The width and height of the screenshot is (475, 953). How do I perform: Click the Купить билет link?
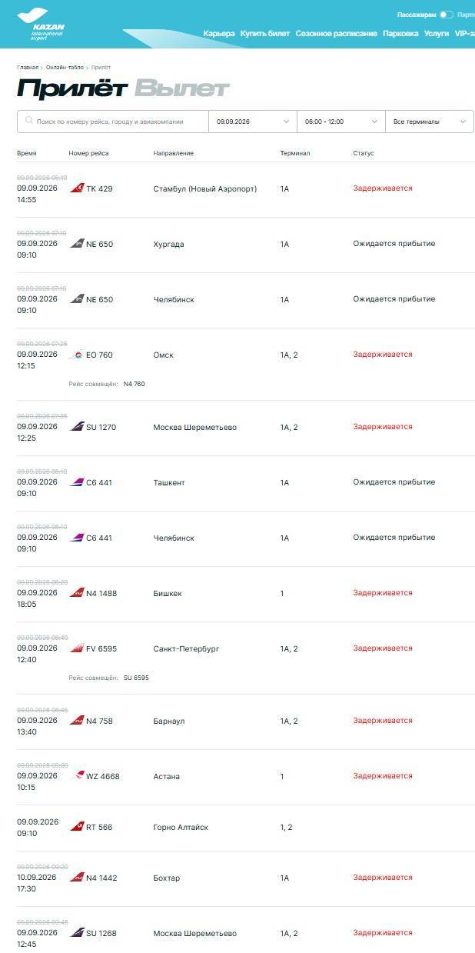[265, 34]
